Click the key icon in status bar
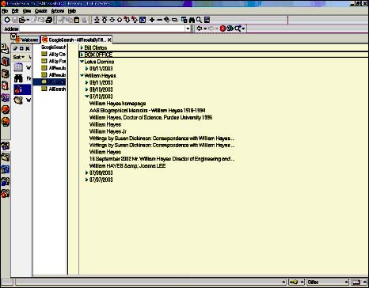The height and width of the screenshot is (288, 369). point(294,282)
